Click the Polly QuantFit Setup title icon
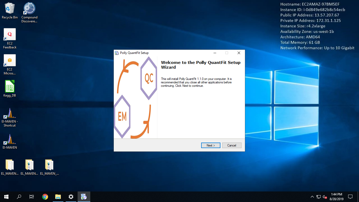The image size is (359, 202). tap(117, 53)
